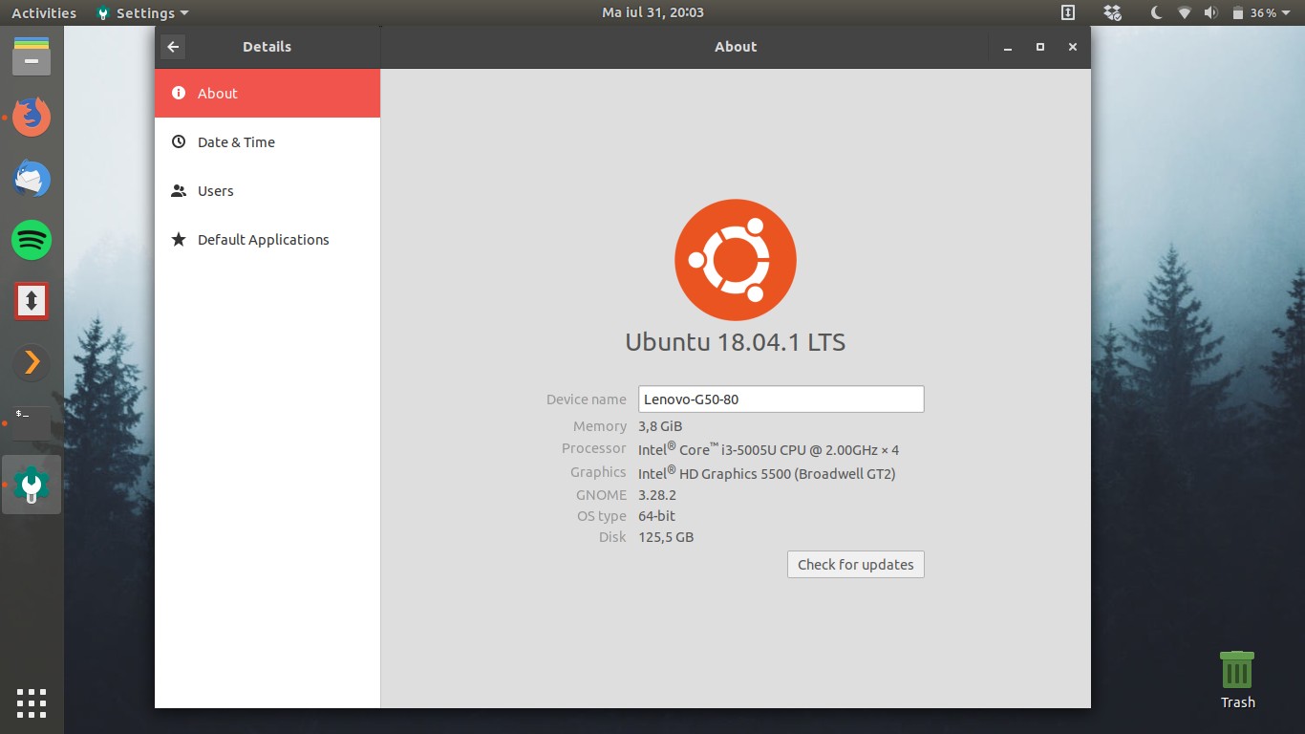Select Date & Time in the sidebar
The width and height of the screenshot is (1305, 734).
pos(236,142)
